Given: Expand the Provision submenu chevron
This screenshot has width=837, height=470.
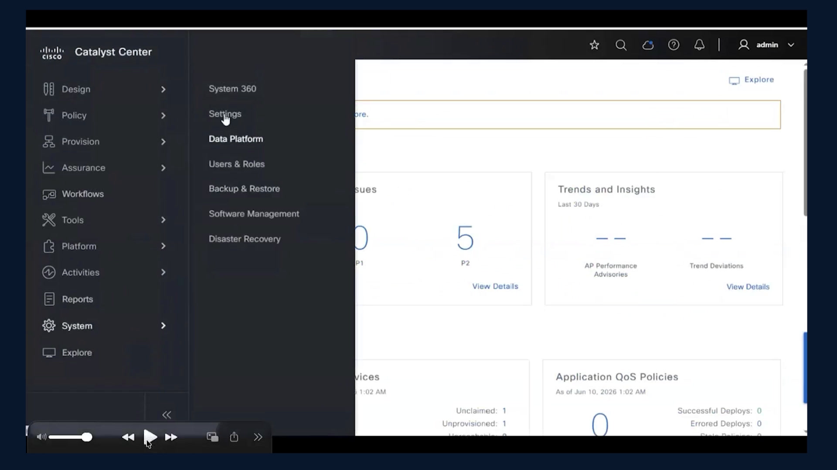Looking at the screenshot, I should pos(163,142).
